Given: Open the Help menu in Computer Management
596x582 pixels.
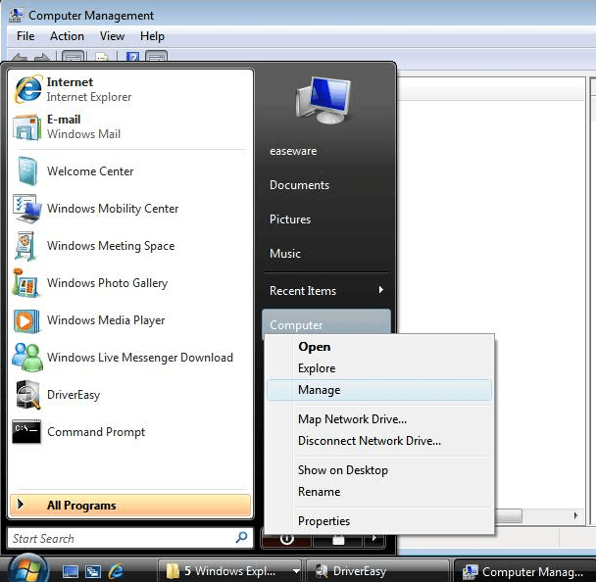Looking at the screenshot, I should (x=152, y=36).
